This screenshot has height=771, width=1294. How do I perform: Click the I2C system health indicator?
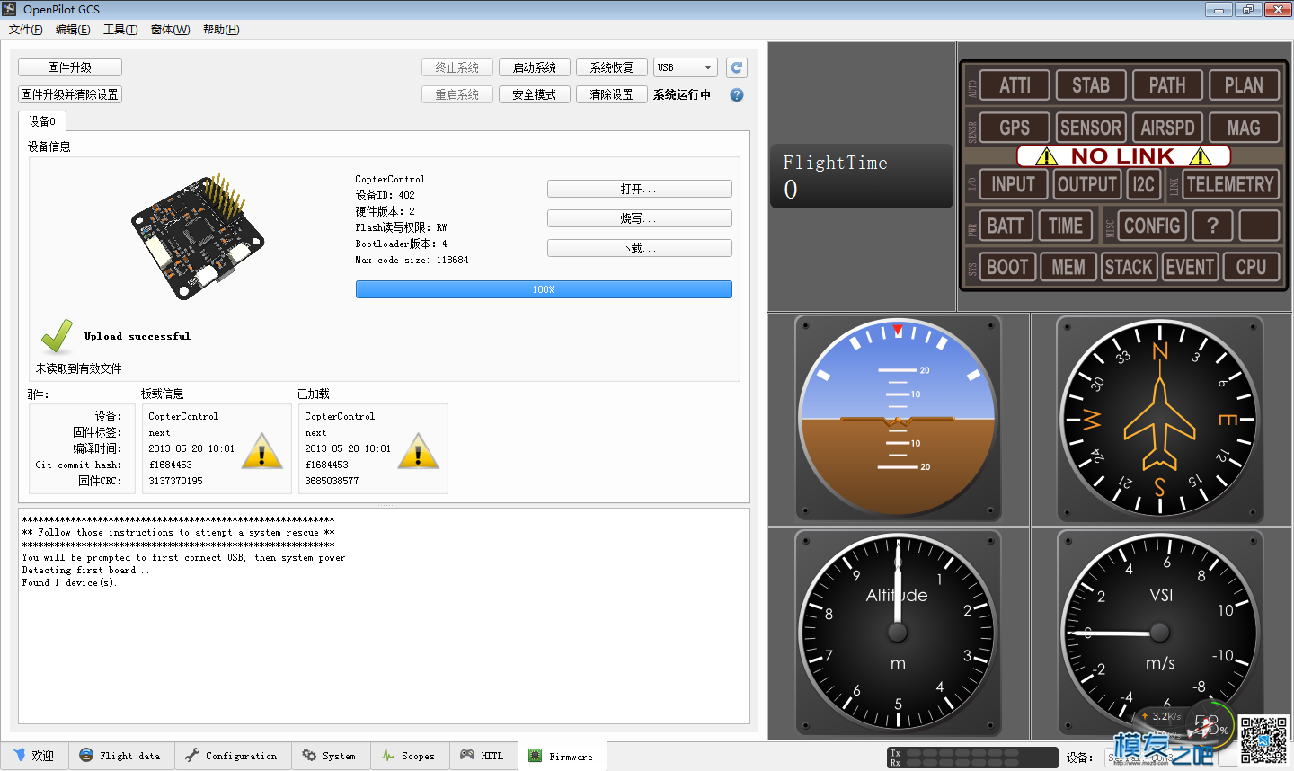pos(1143,184)
